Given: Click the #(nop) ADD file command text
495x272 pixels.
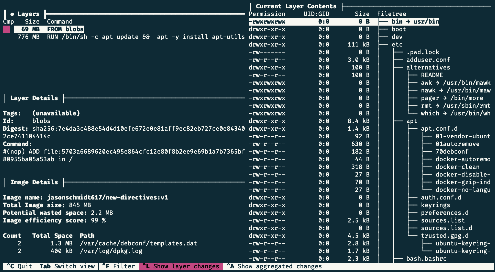Looking at the screenshot, I should [124, 155].
